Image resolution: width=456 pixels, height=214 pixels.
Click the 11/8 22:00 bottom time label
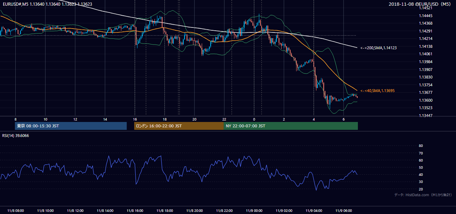click(224, 211)
